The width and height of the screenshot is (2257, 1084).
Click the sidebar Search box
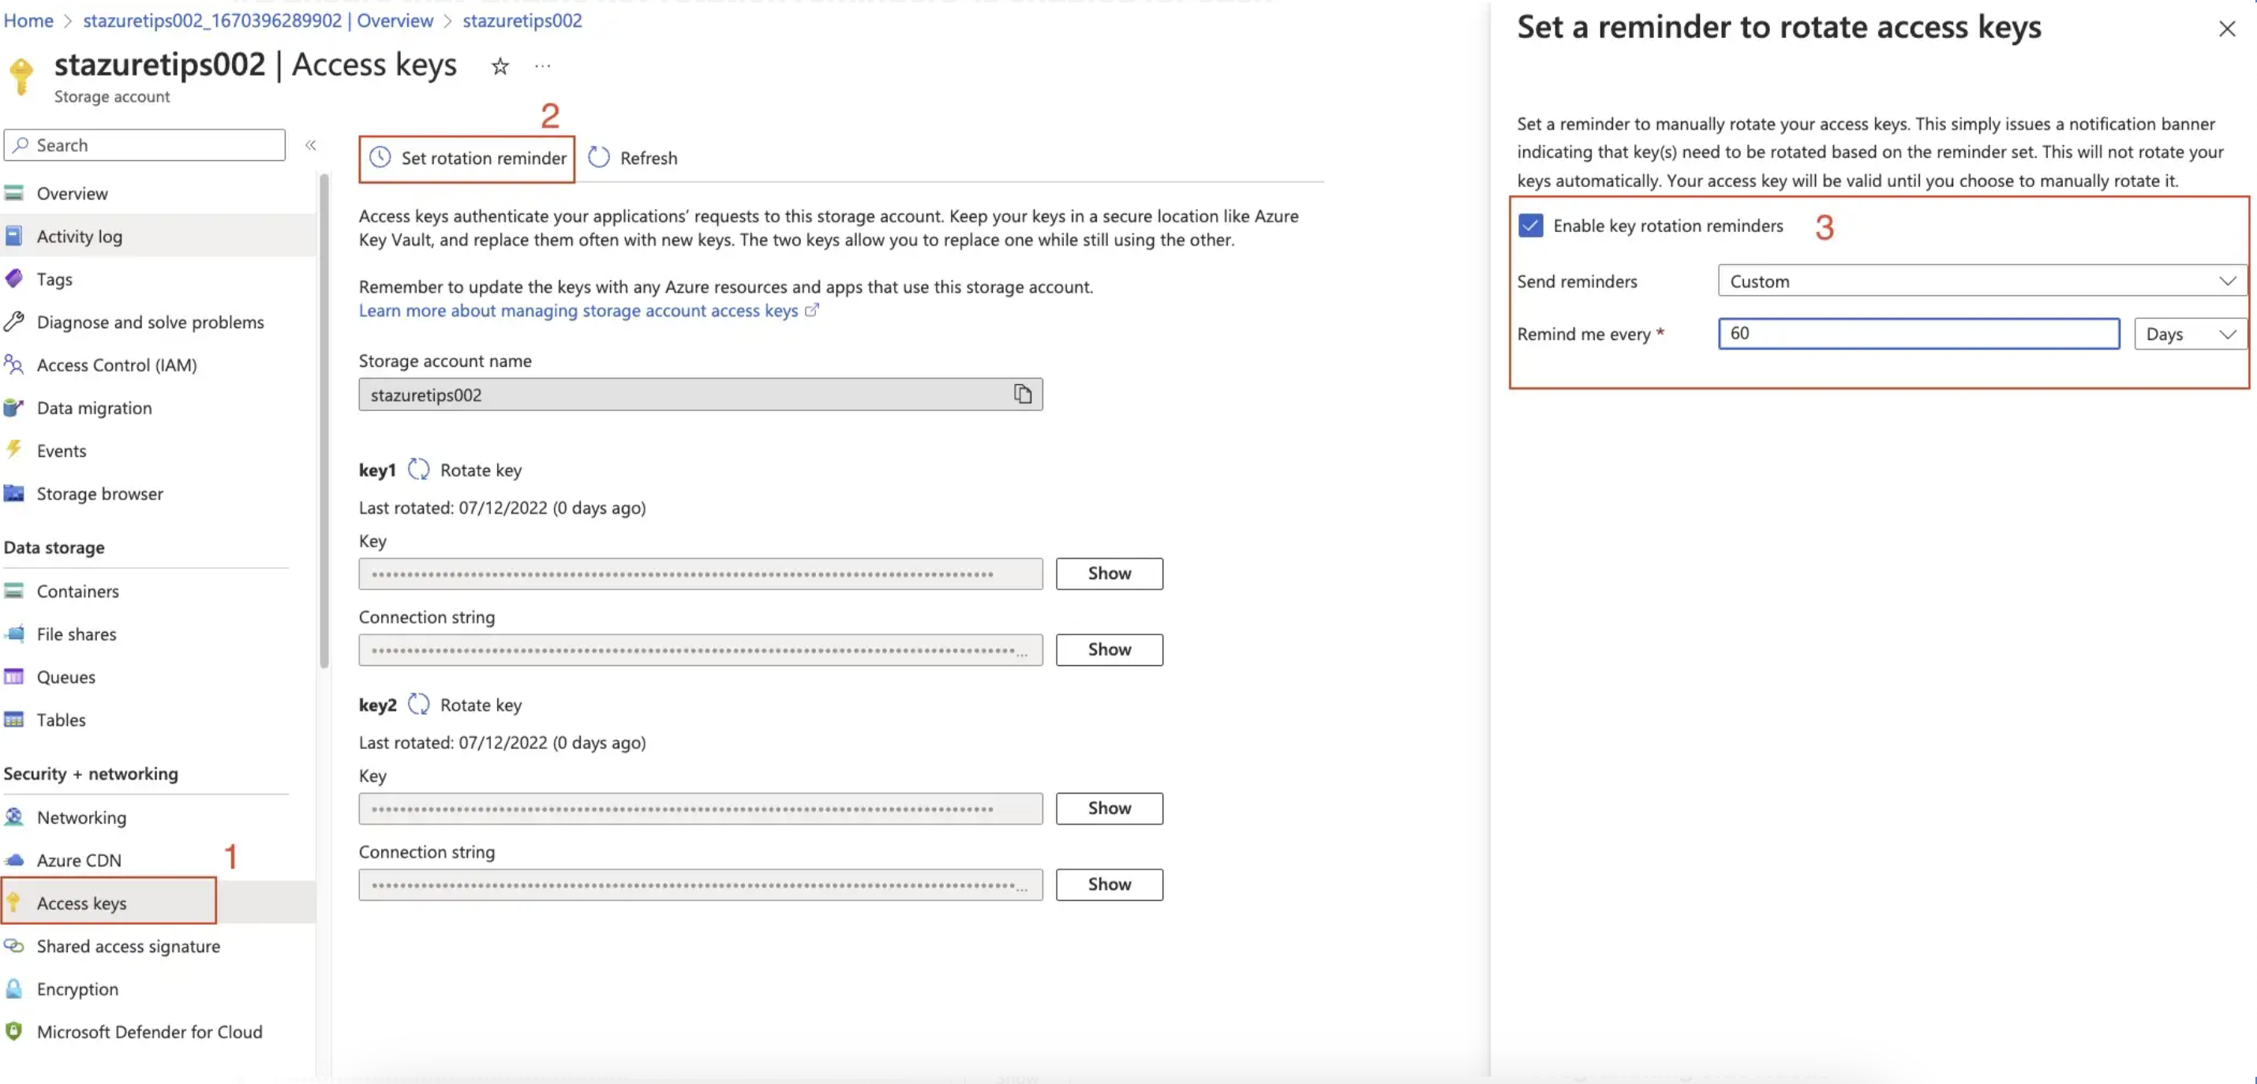click(144, 144)
